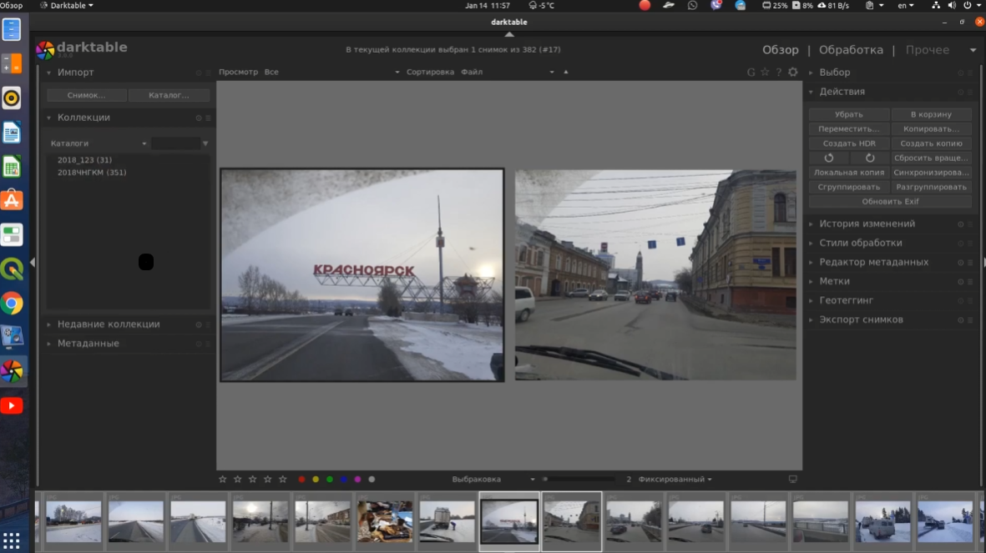Open the Просмотр filter dropdown
Viewport: 986px width, 553px height.
coord(331,73)
